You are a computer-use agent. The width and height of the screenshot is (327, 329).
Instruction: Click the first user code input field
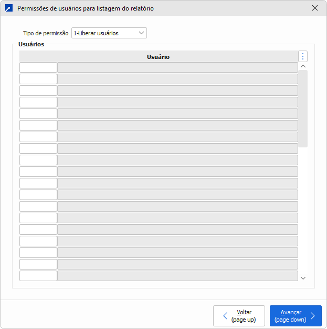click(38, 67)
